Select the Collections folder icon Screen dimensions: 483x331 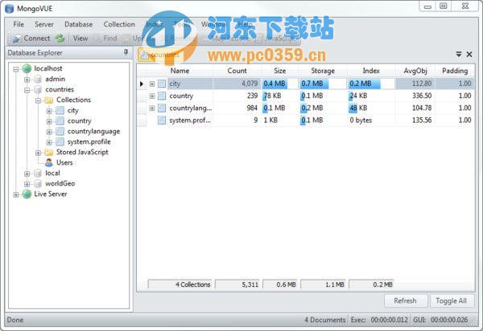pos(48,100)
